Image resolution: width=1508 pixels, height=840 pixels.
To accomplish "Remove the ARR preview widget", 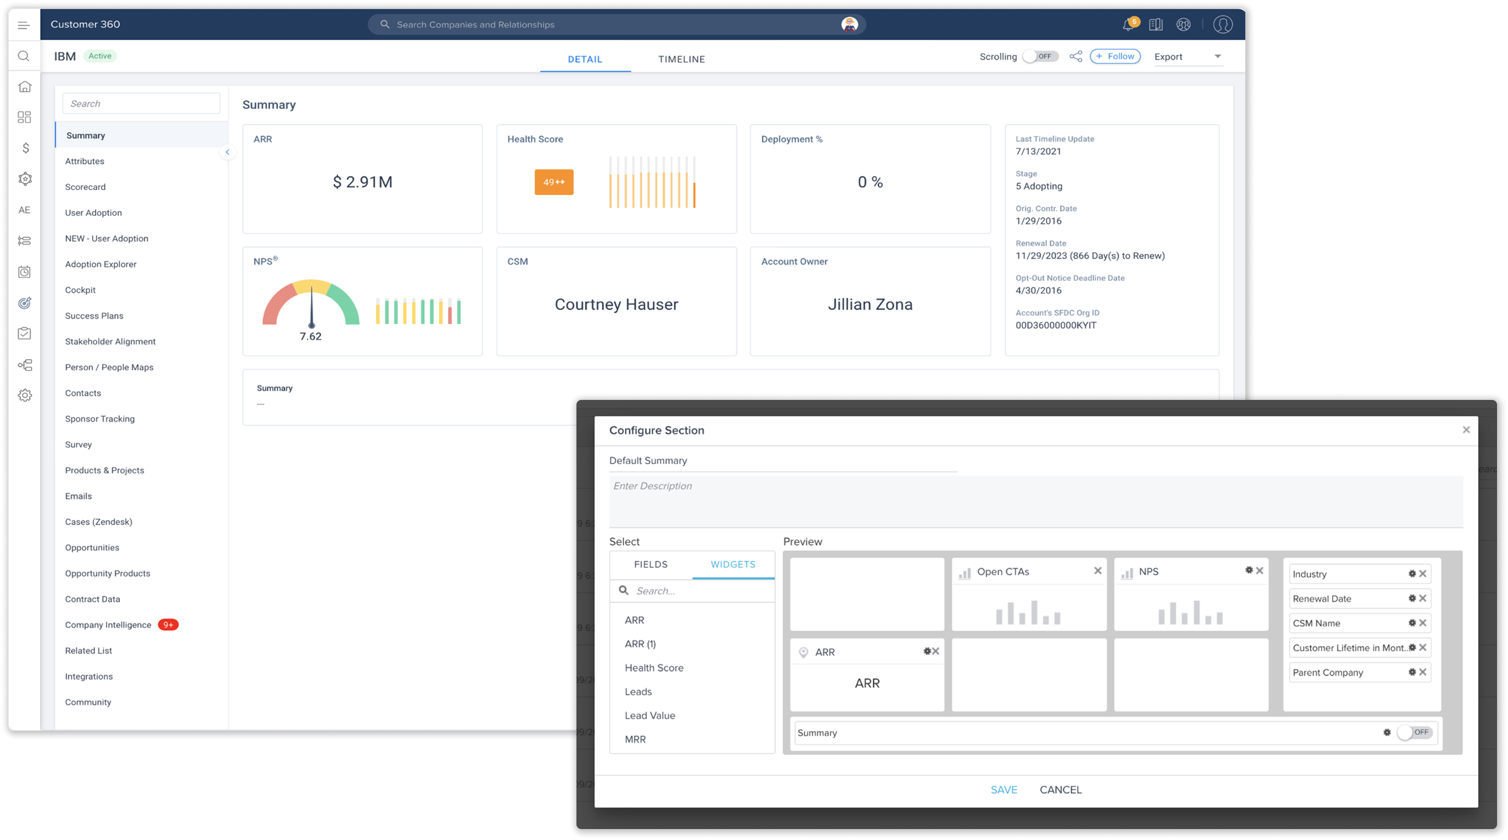I will point(936,651).
